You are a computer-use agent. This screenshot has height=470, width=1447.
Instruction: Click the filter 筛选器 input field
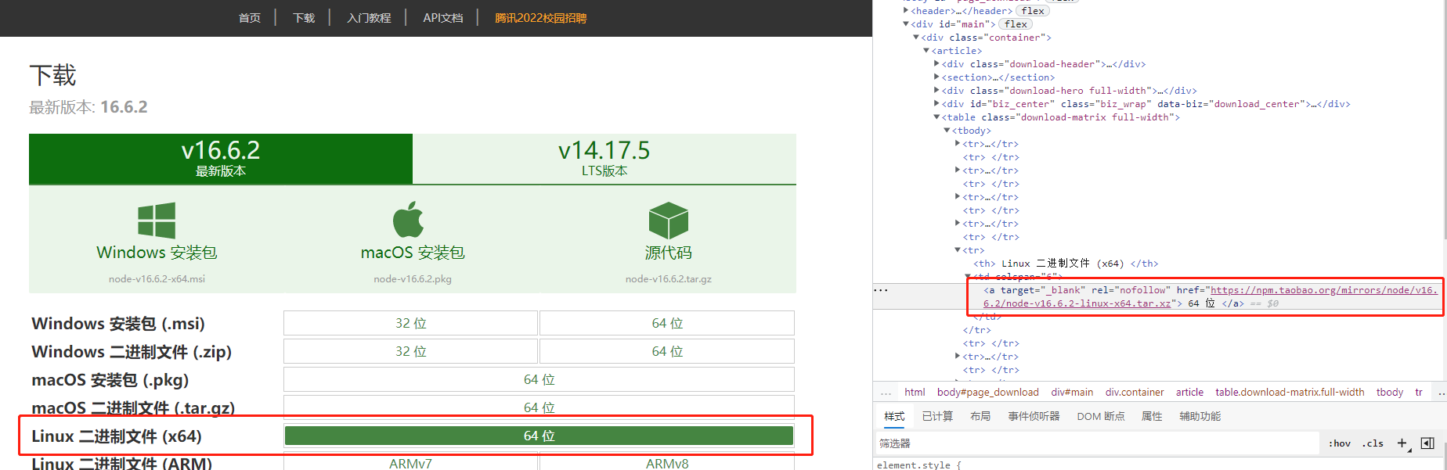point(1096,443)
